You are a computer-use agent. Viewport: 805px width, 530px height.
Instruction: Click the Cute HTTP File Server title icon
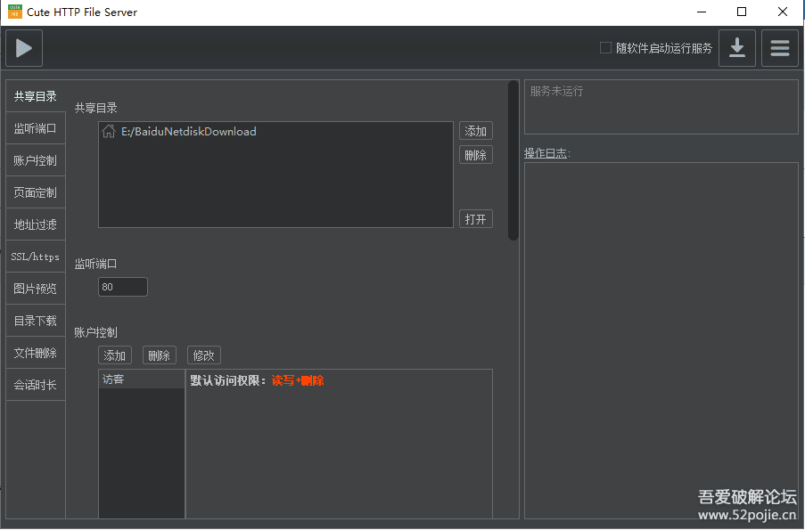tap(14, 12)
